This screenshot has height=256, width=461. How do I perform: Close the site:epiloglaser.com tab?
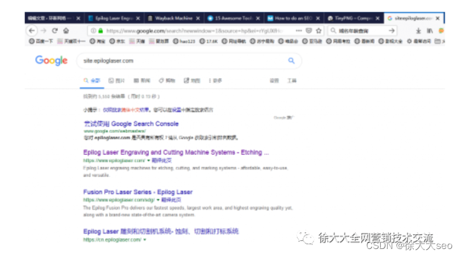pos(438,18)
